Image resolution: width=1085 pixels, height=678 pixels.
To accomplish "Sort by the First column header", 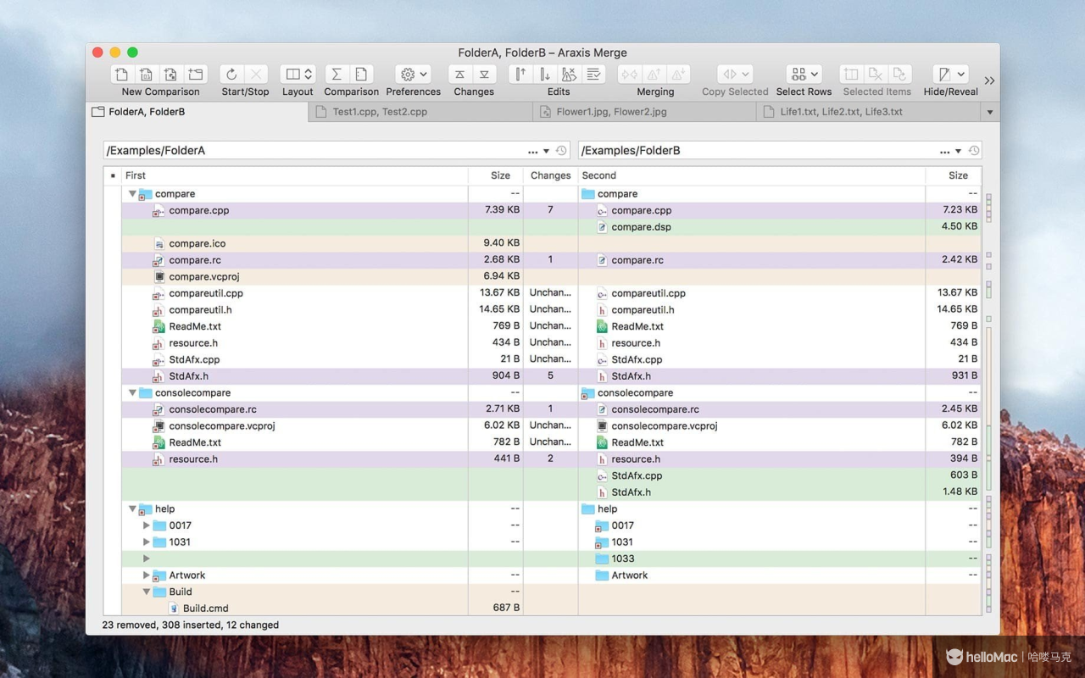I will 295,175.
